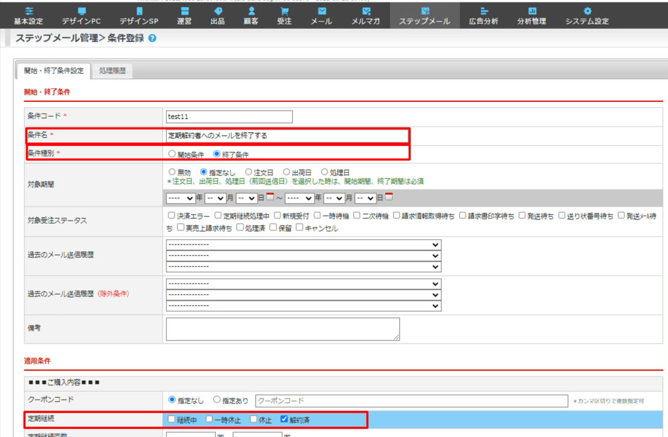Viewport: 668px width, 437px height.
Task: Select クーポンコード 指定なし radio button
Action: pyautogui.click(x=172, y=400)
